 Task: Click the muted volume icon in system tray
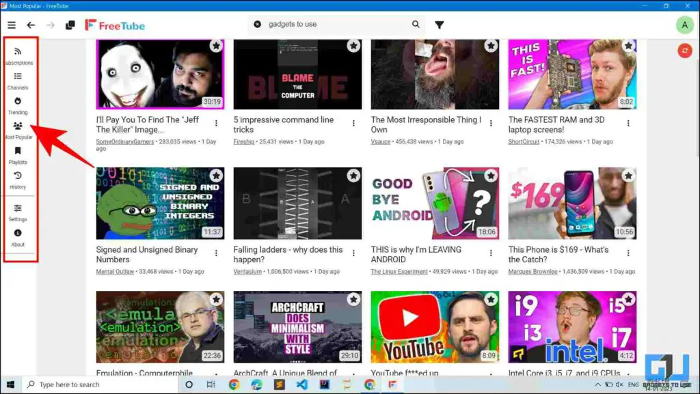619,384
